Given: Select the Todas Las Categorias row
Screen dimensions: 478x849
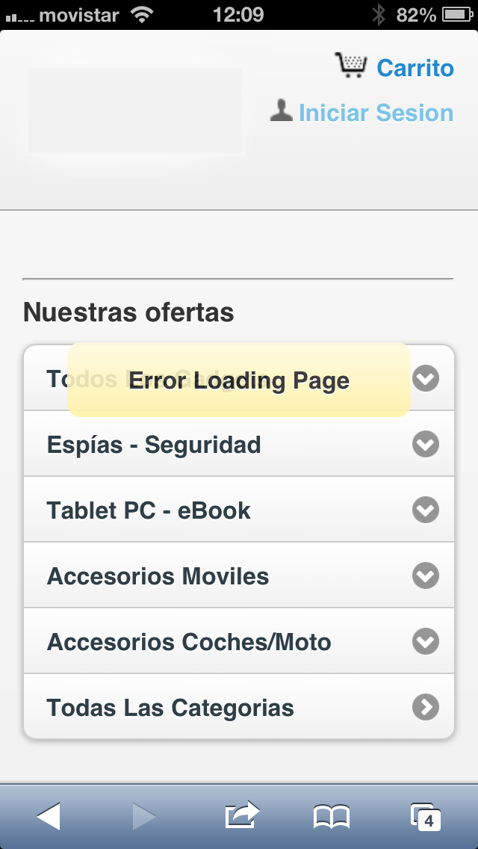Looking at the screenshot, I should 239,706.
